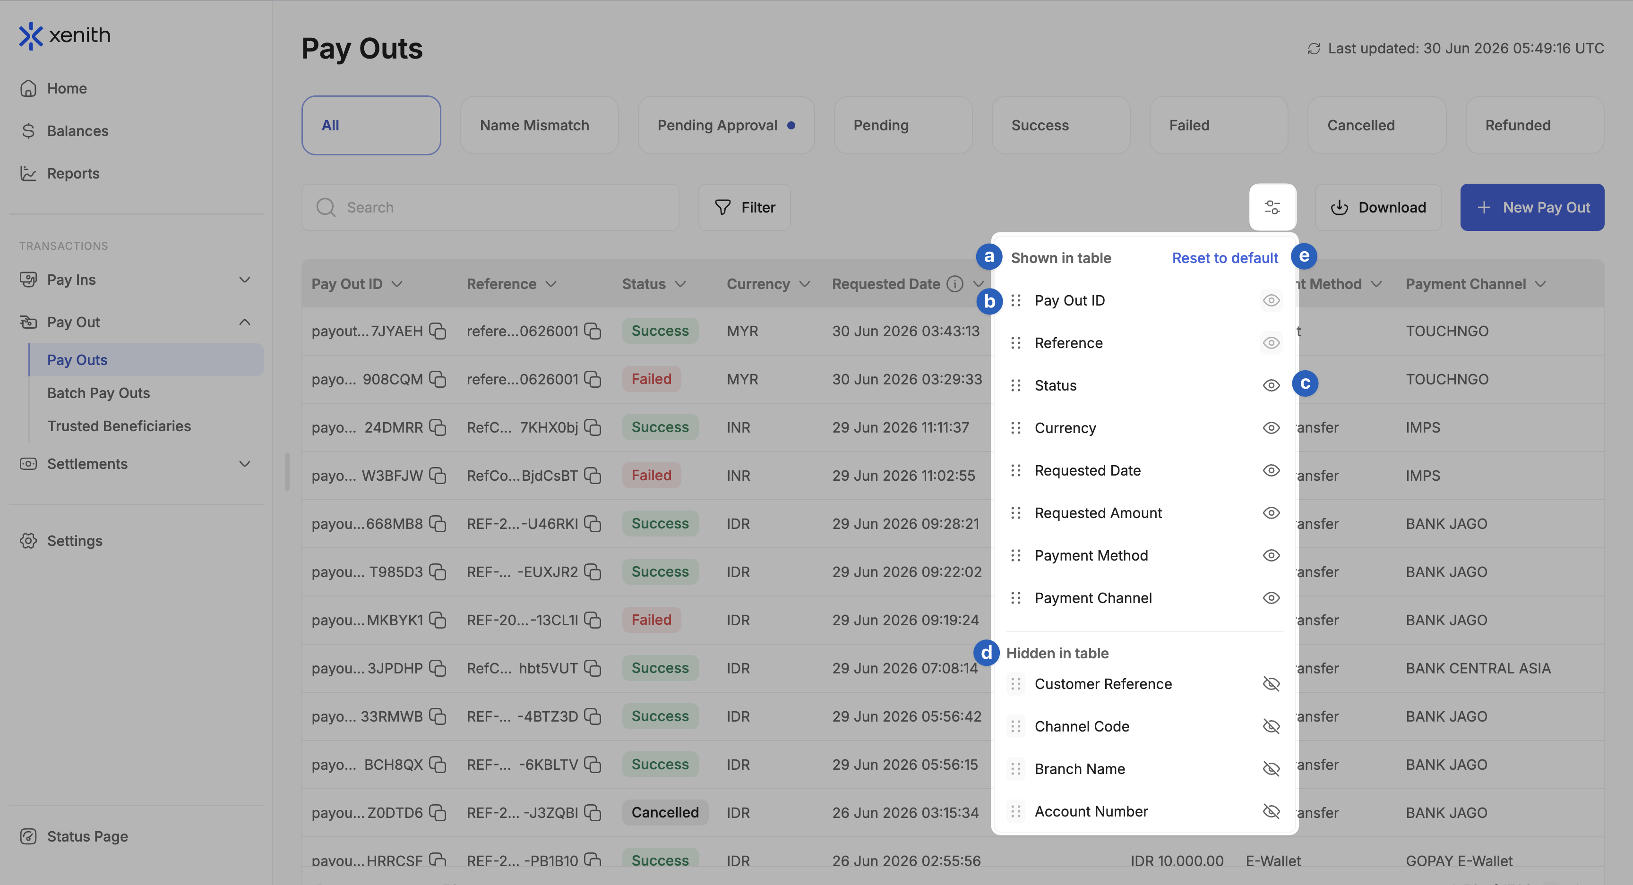This screenshot has height=885, width=1633.
Task: Copy the payout ID ending BCH8QX
Action: click(438, 764)
